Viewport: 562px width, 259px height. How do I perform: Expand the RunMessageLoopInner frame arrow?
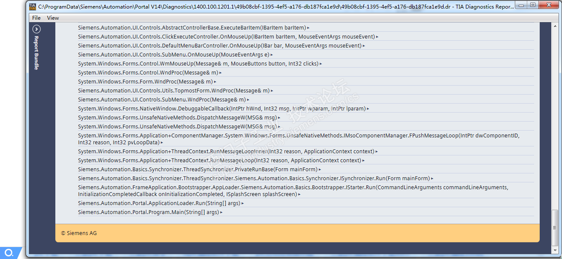[x=377, y=152]
